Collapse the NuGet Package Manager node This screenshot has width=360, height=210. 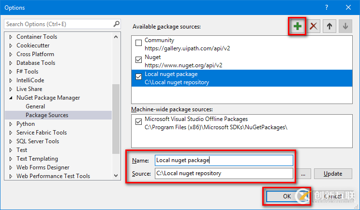(11, 98)
